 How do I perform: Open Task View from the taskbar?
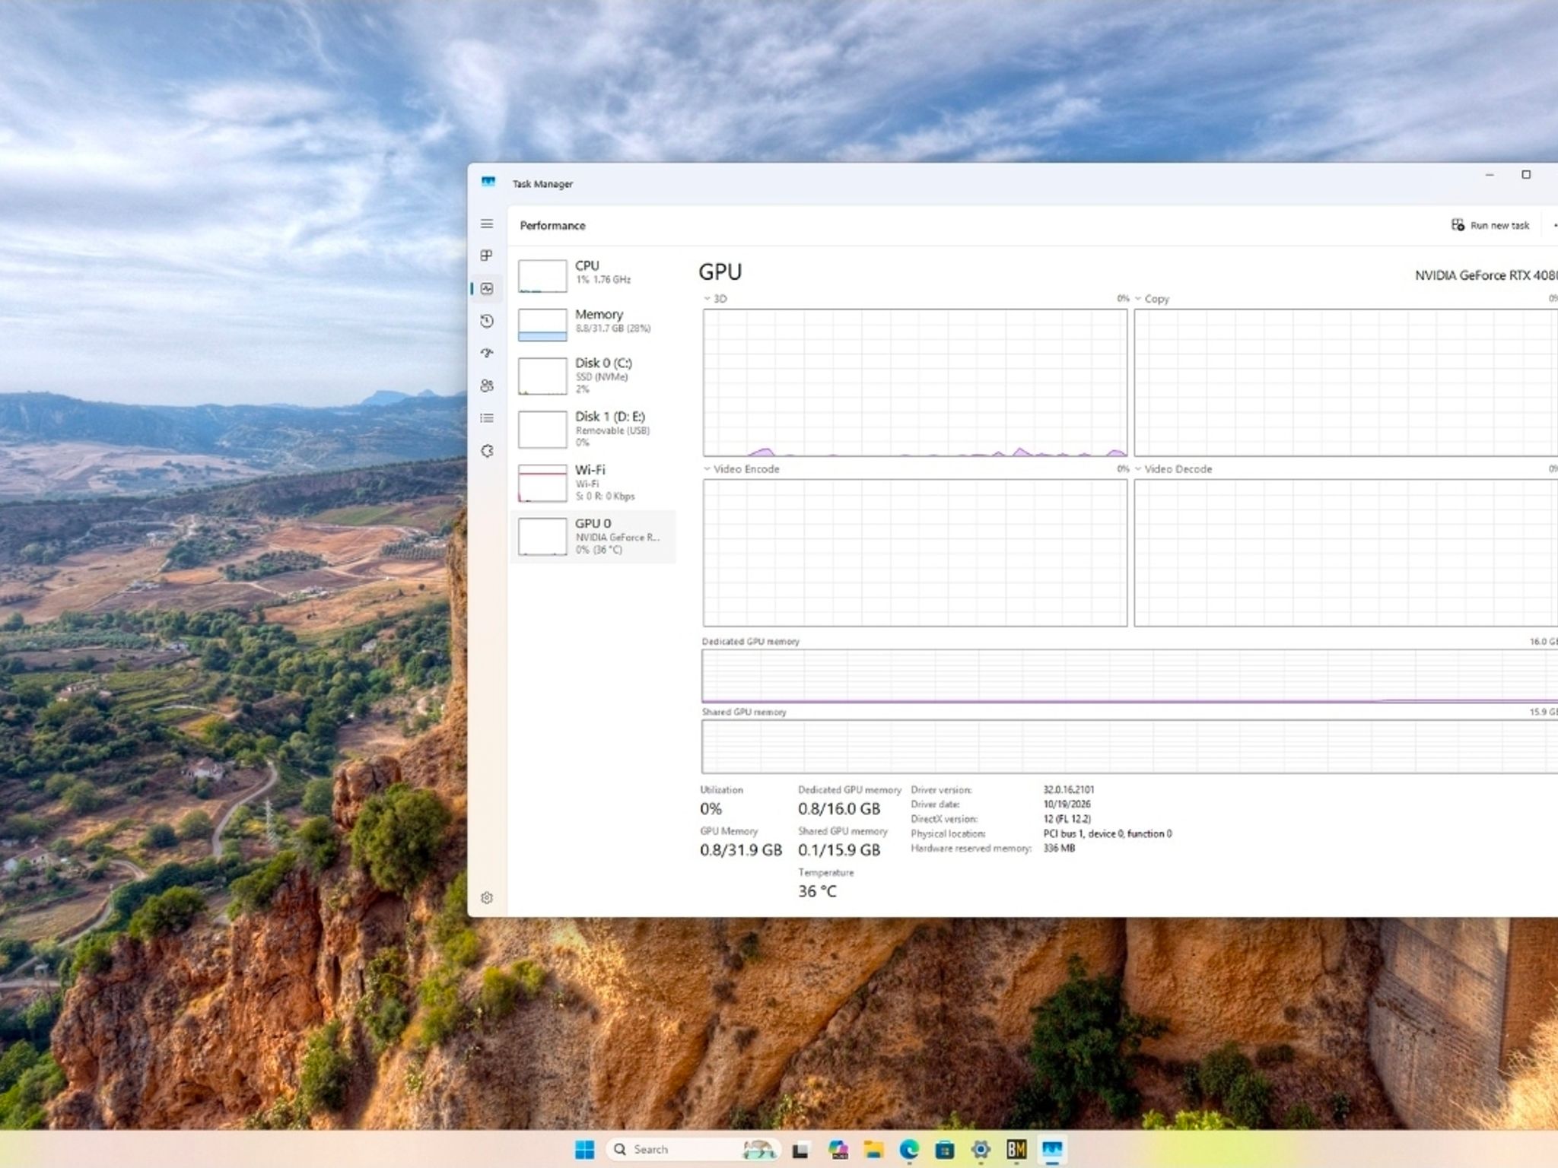[800, 1150]
